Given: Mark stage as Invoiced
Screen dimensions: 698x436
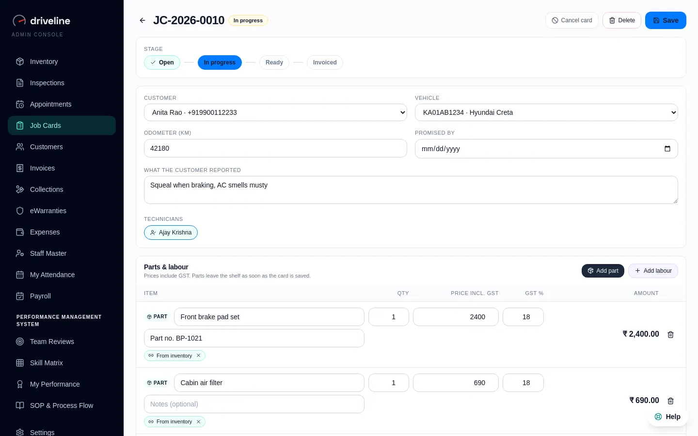Looking at the screenshot, I should pyautogui.click(x=325, y=62).
